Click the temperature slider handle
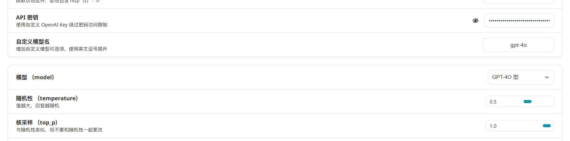The width and height of the screenshot is (570, 141). click(x=527, y=102)
